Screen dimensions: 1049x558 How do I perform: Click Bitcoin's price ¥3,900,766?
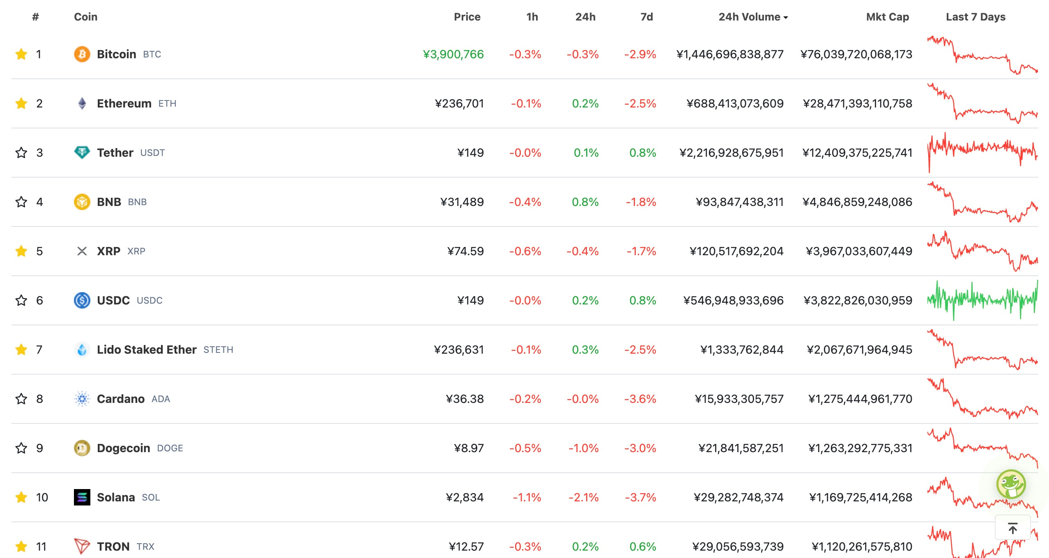[453, 54]
